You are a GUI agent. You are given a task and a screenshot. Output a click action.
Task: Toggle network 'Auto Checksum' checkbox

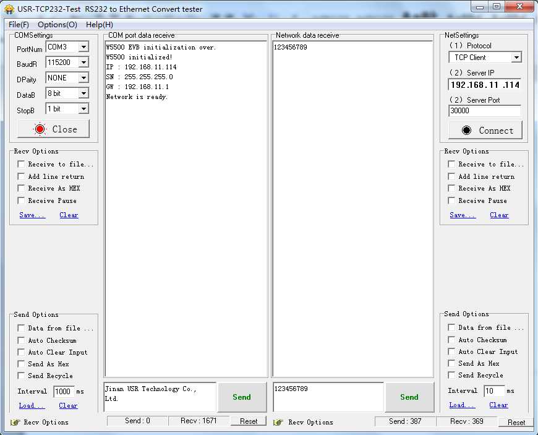click(451, 340)
